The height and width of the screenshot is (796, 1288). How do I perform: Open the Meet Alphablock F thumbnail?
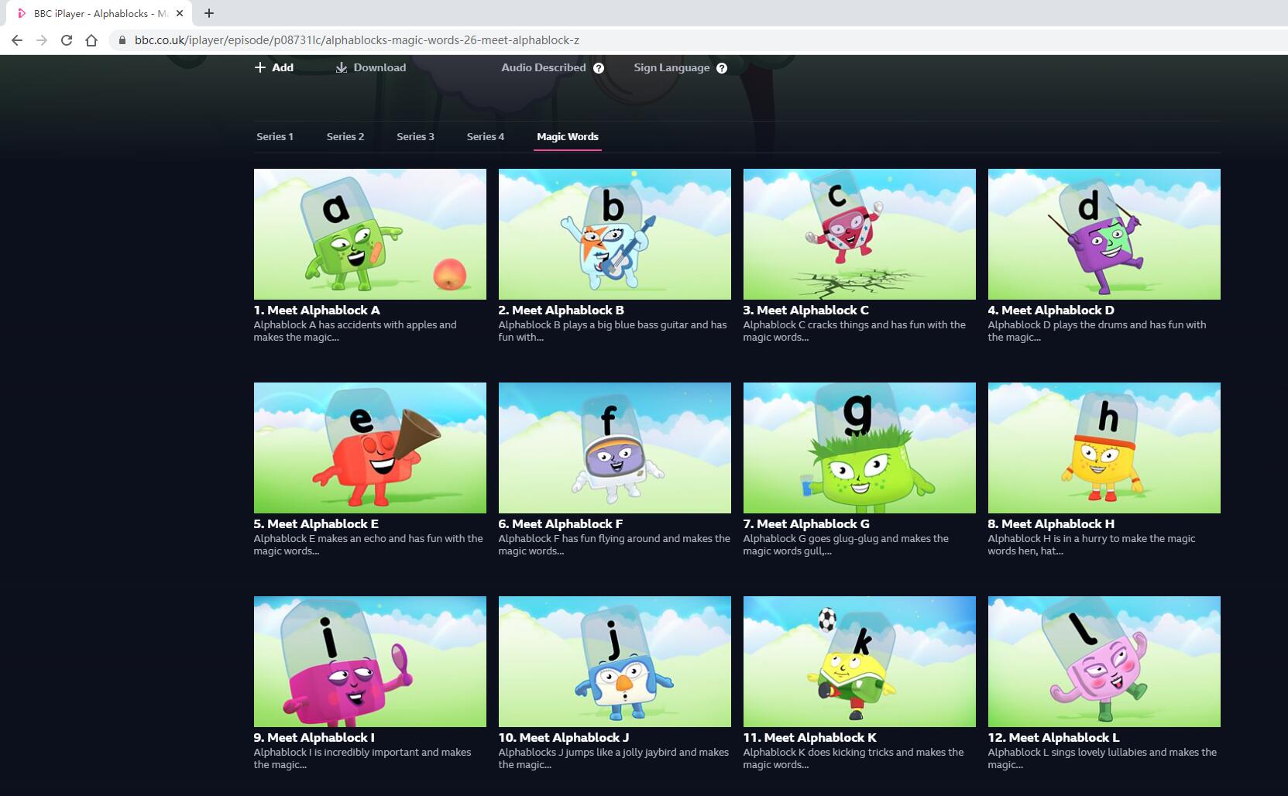pyautogui.click(x=615, y=448)
